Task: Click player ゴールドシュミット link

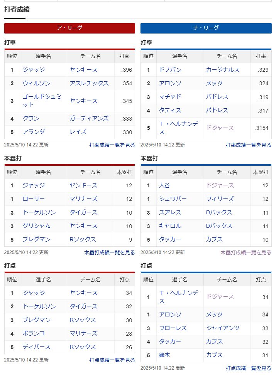Action: 42,101
